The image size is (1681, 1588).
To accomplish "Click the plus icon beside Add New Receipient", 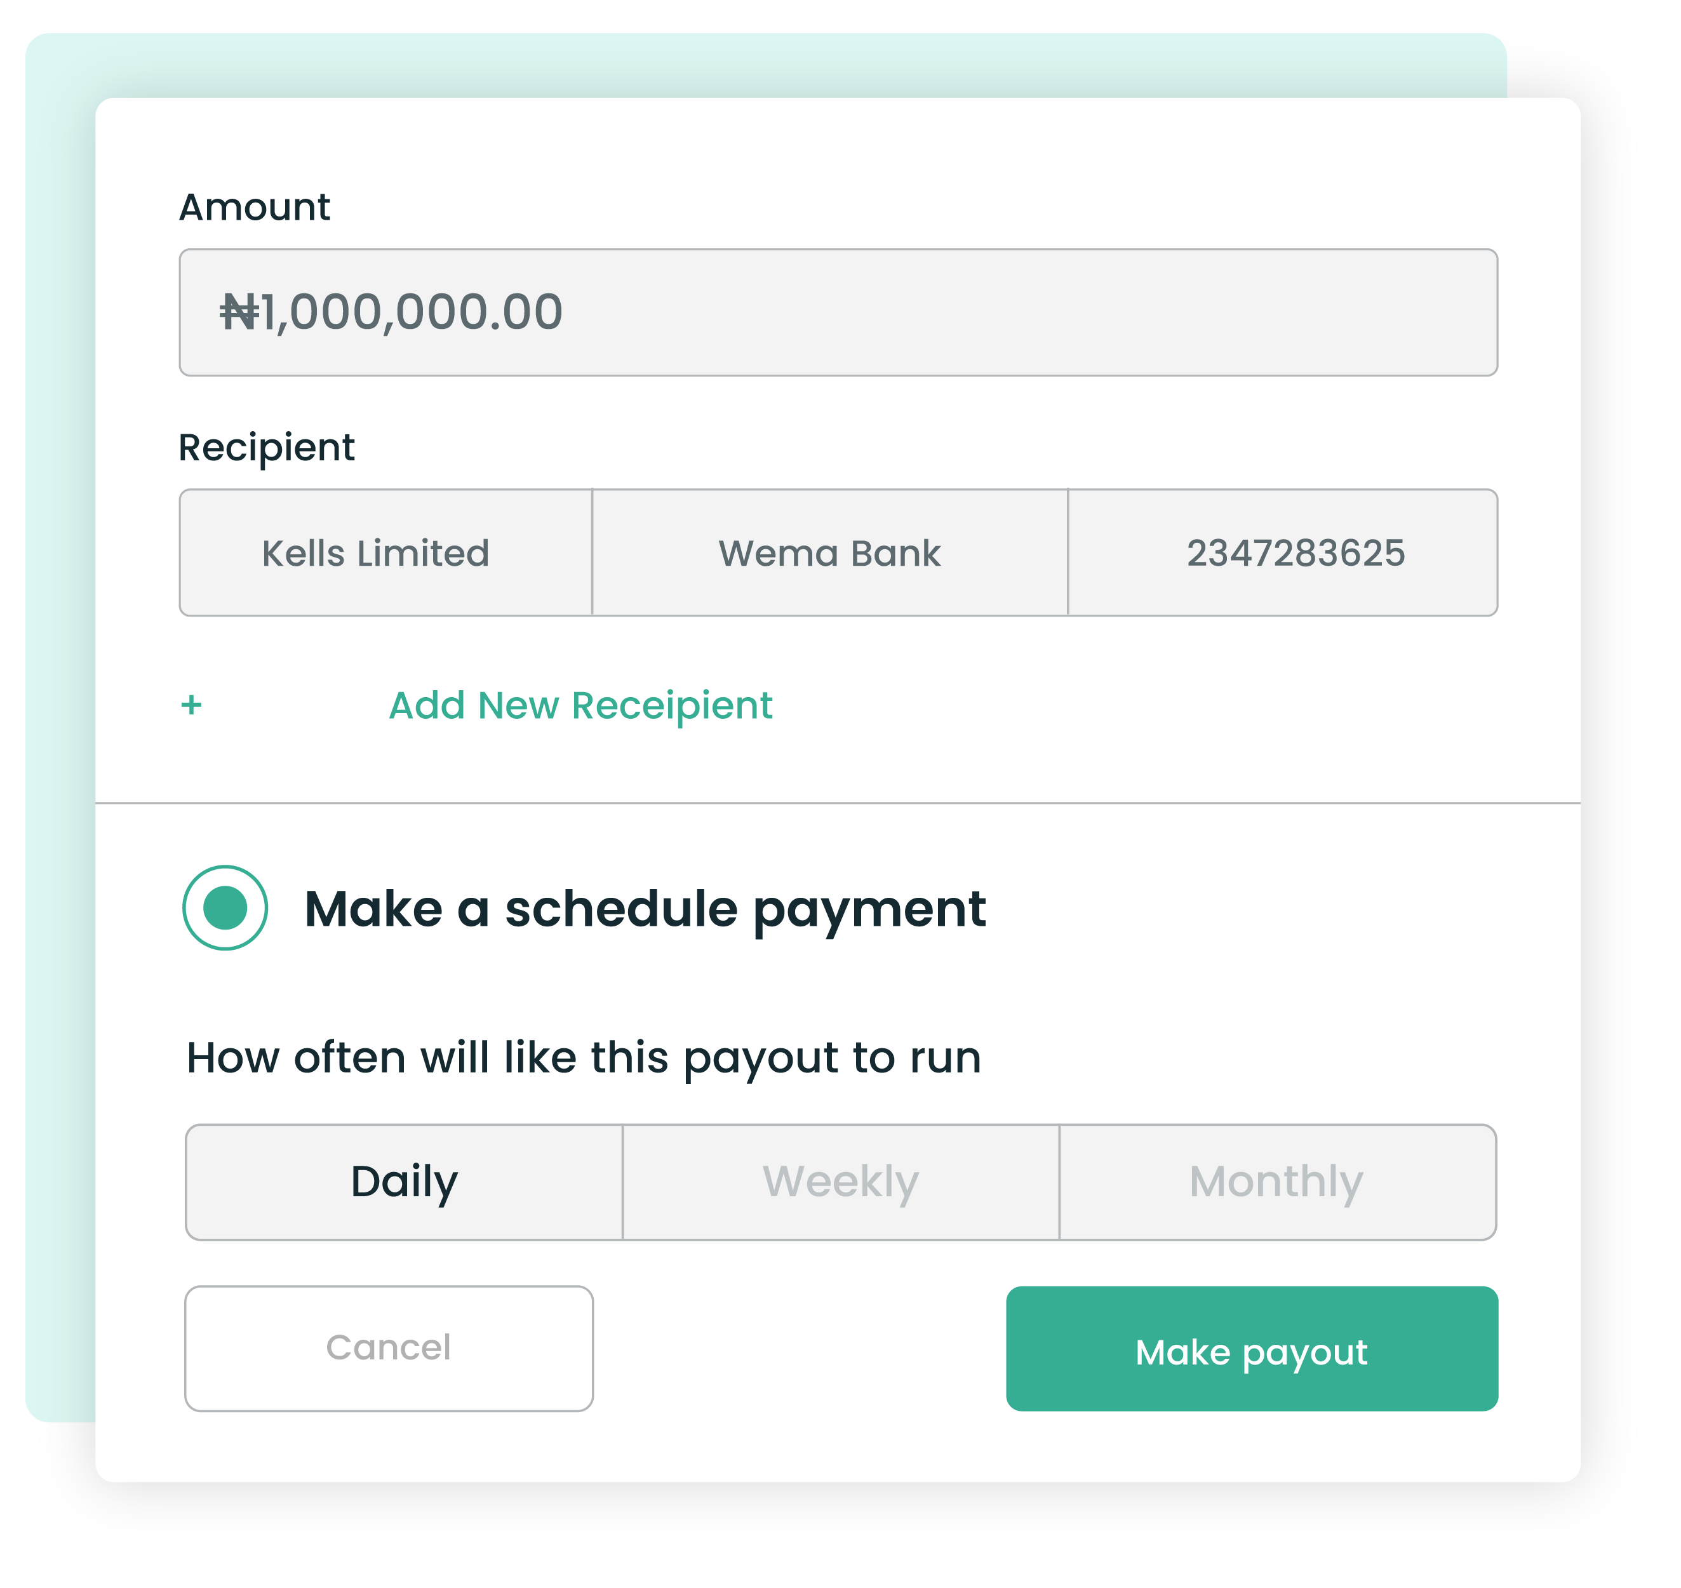I will click(x=191, y=704).
